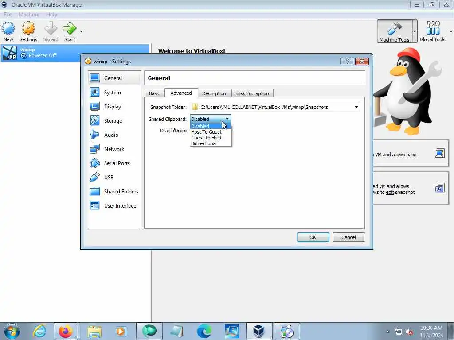This screenshot has width=454, height=340.
Task: Open Windows Explorer from the taskbar
Action: tap(94, 331)
